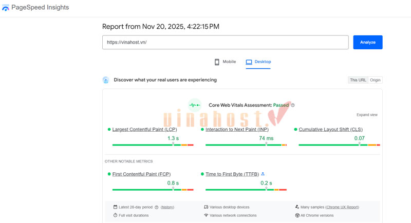Click the TTFB experimental flask icon
411x223 pixels.
(263, 174)
